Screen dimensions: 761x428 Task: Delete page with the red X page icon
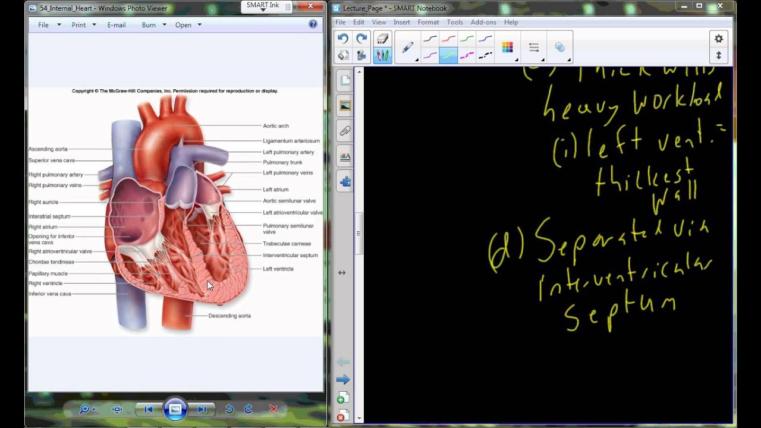[x=342, y=415]
